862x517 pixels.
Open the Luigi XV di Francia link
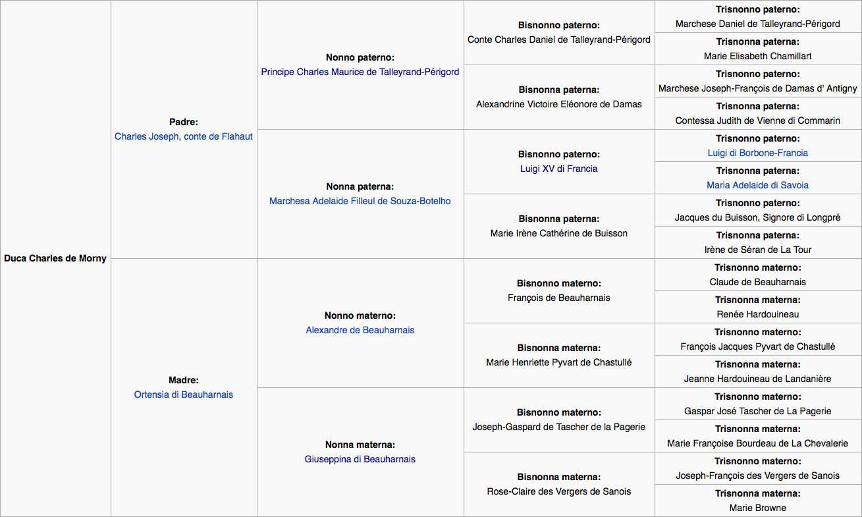558,169
